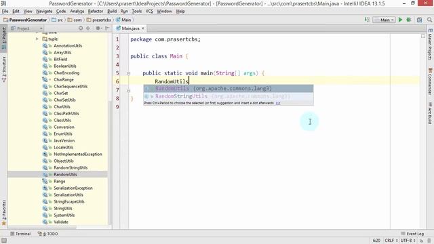Open the Project panel settings gear
This screenshot has width=434, height=244.
point(98,28)
